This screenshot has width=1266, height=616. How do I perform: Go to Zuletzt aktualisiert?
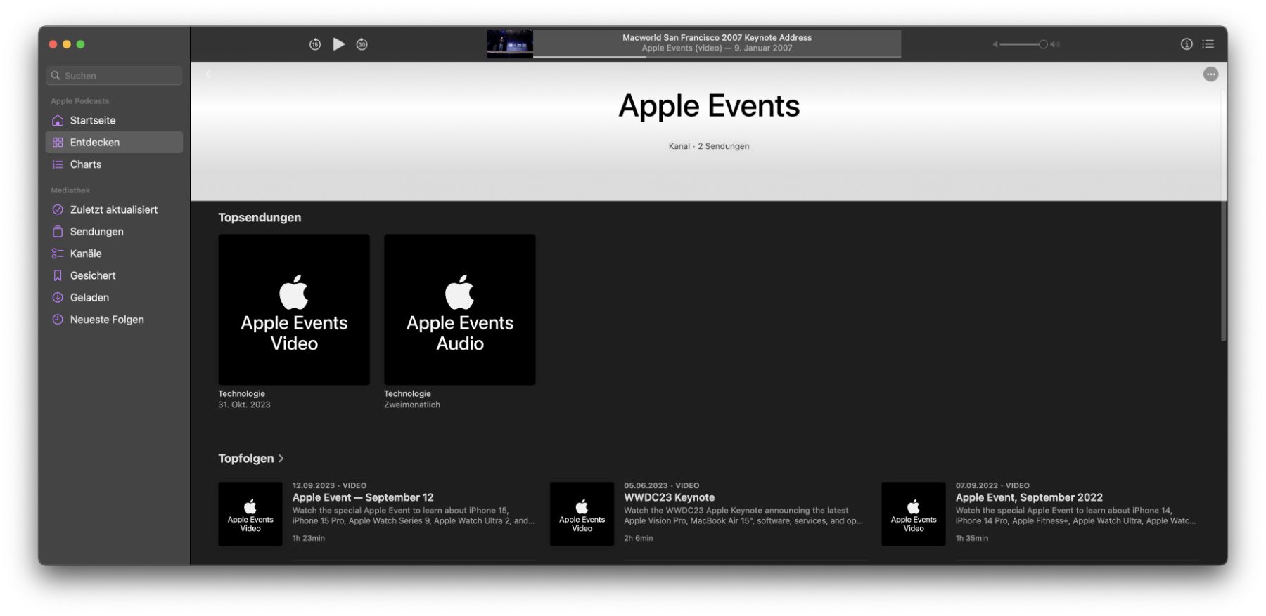click(x=113, y=209)
